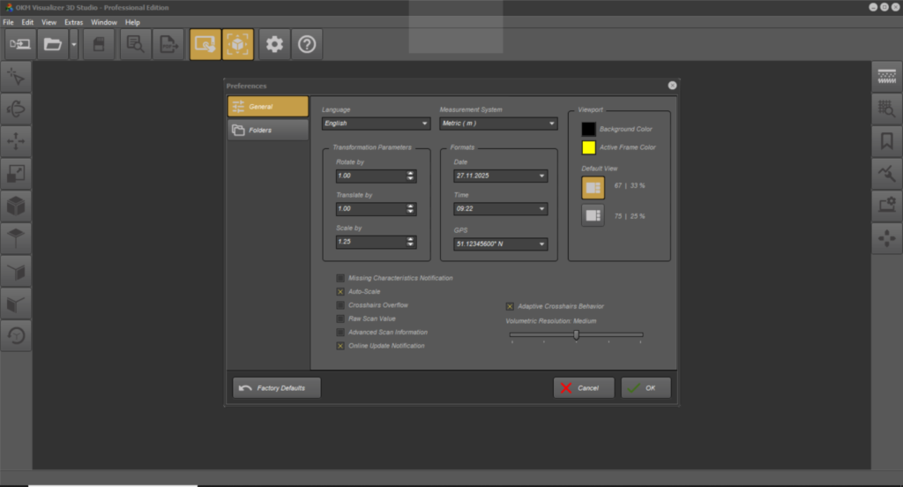Click the help question mark icon
Screen dimensions: 903x487
(x=307, y=44)
